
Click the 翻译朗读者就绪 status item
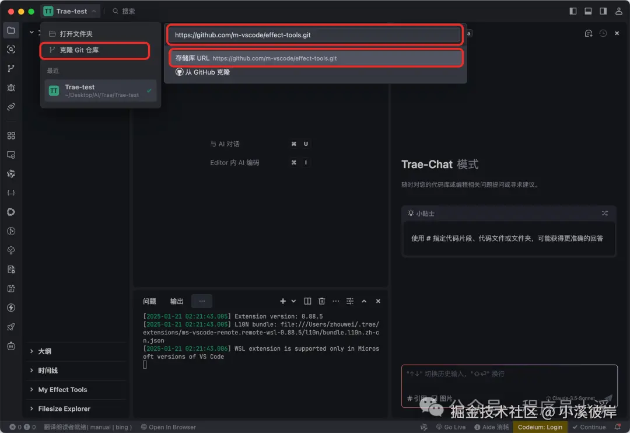(87, 427)
